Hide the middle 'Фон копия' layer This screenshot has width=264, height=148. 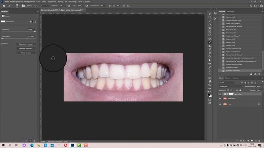click(x=220, y=99)
